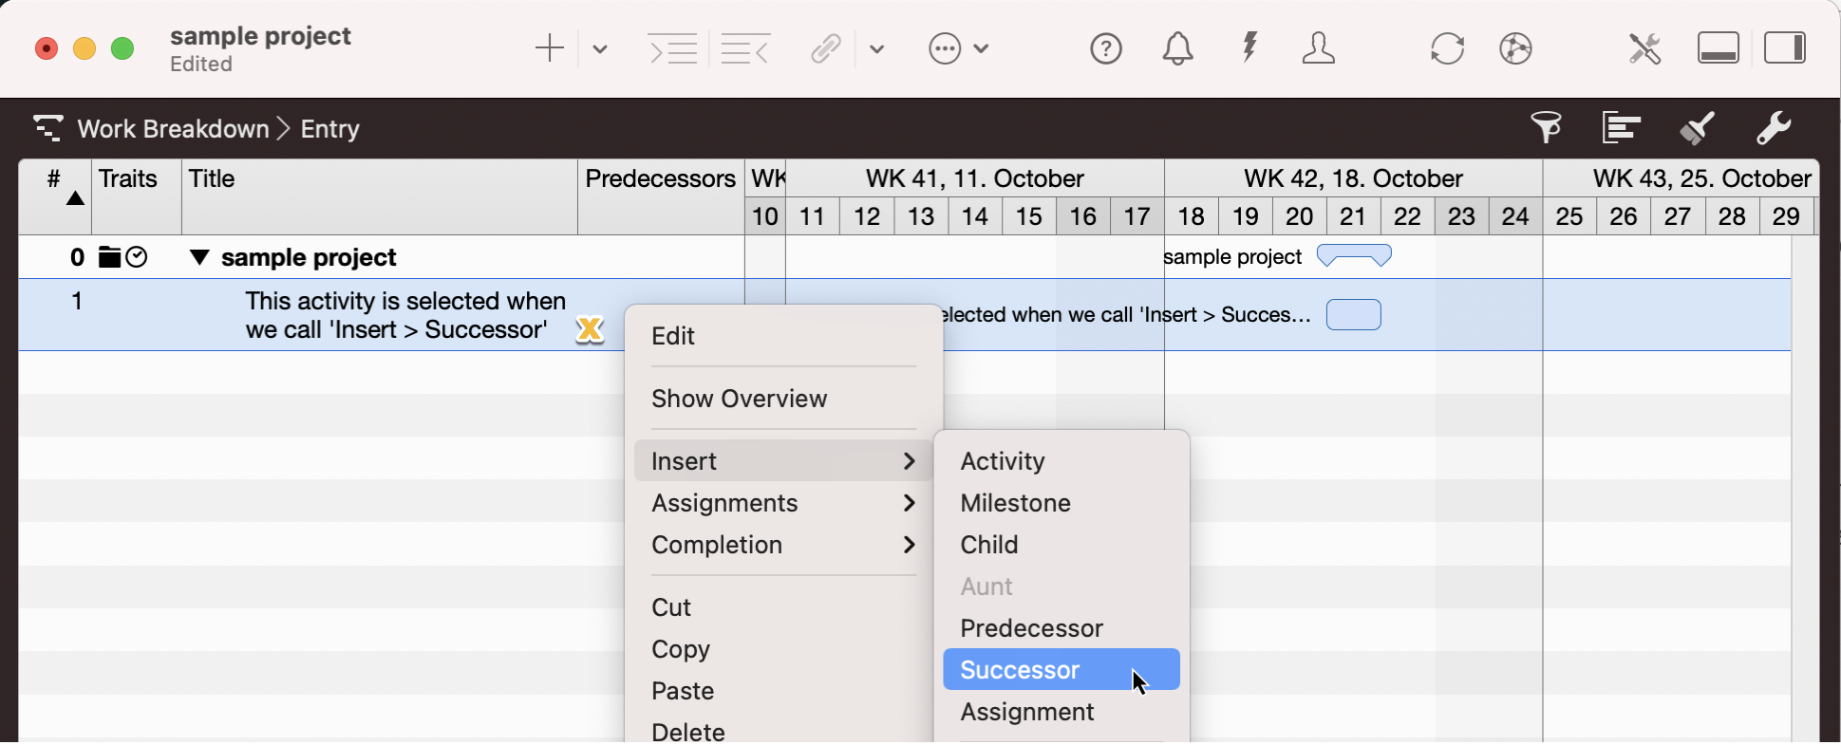Click the paperclip link icon

coord(825,48)
